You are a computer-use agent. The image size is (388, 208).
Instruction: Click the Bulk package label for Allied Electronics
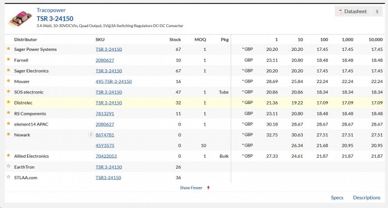tap(224, 156)
